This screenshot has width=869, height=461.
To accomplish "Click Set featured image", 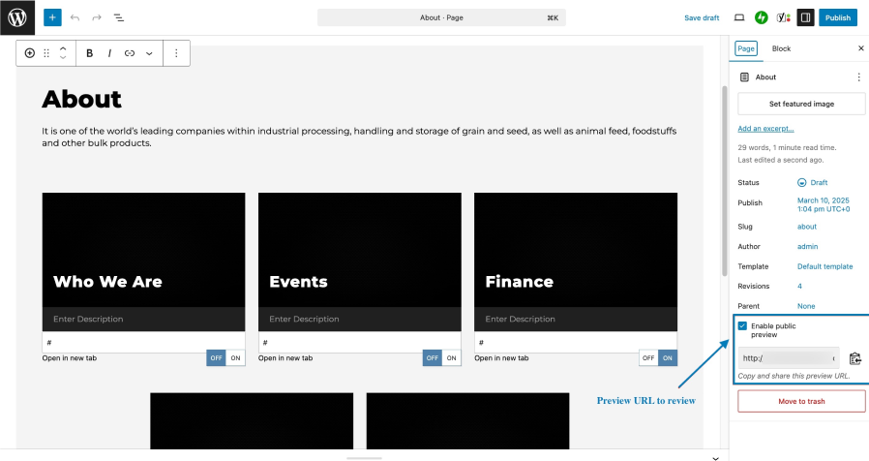I will pyautogui.click(x=801, y=104).
